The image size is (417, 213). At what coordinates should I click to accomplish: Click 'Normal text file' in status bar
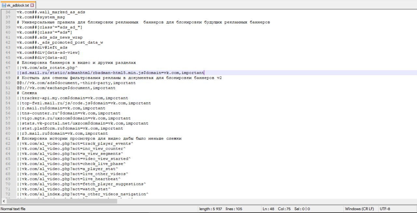tap(13, 209)
